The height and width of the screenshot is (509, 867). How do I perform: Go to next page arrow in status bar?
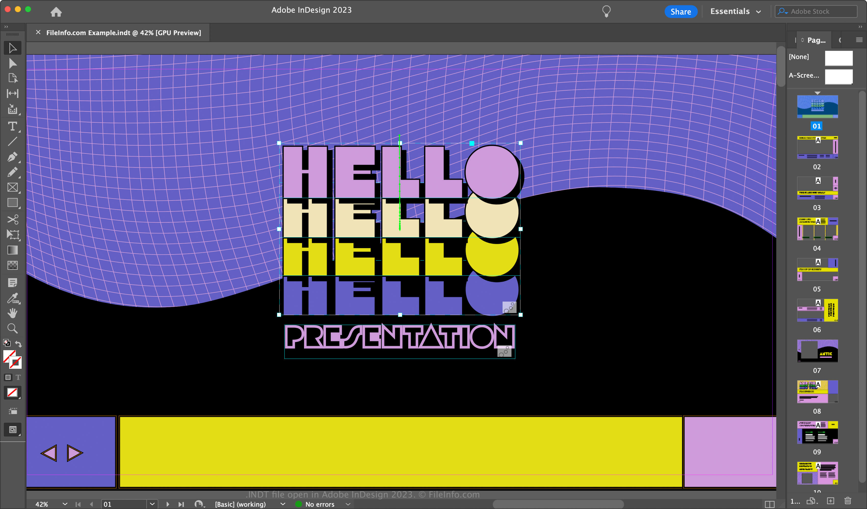[167, 504]
